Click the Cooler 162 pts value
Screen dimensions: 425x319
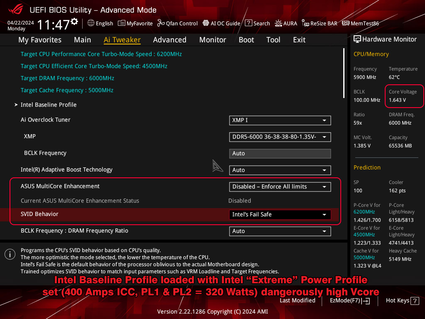[x=397, y=191]
